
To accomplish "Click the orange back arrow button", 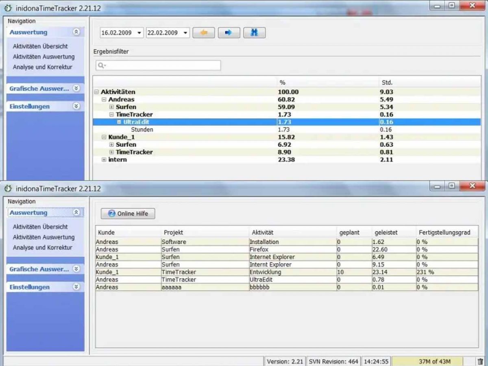I will pos(203,33).
